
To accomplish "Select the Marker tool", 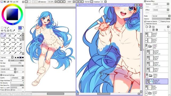I will coord(3,39).
